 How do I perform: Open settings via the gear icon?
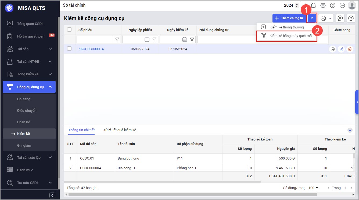pos(323,5)
